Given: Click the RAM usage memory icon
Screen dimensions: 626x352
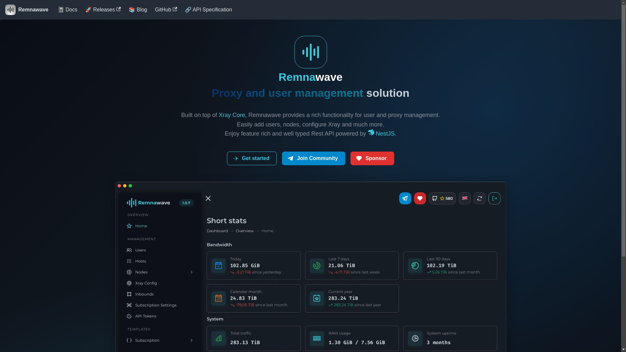Looking at the screenshot, I should tap(317, 338).
